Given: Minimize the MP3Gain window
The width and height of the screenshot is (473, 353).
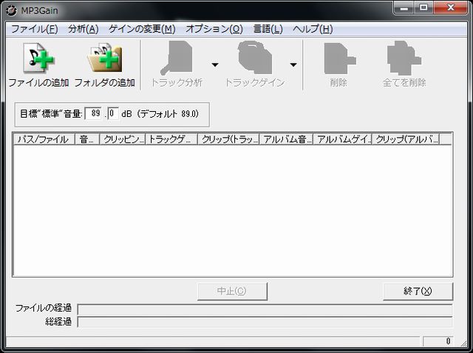Looking at the screenshot, I should coord(404,7).
